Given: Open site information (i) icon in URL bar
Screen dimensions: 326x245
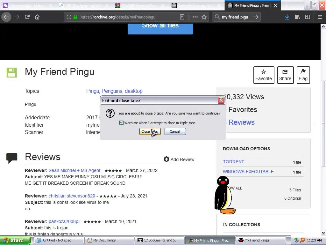Looking at the screenshot, I should coord(69,17).
